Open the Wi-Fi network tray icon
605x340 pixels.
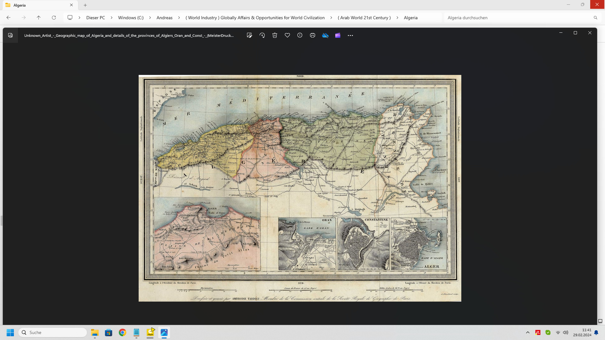click(x=558, y=332)
